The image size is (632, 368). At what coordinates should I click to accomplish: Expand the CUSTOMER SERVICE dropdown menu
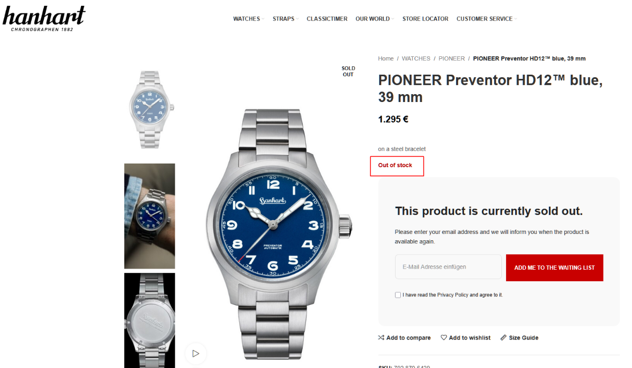point(487,19)
